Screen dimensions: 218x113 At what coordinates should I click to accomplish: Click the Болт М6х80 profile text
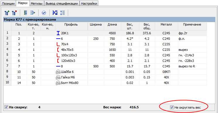coord(70,83)
